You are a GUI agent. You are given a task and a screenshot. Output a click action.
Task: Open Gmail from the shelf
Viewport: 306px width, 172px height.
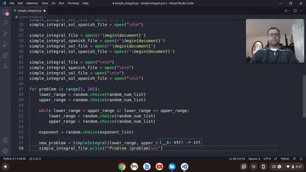pos(134,167)
